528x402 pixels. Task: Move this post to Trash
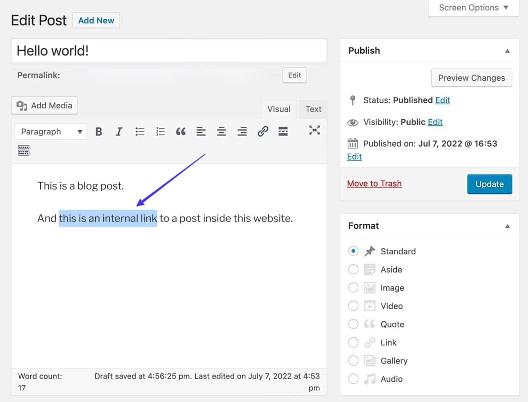[374, 183]
